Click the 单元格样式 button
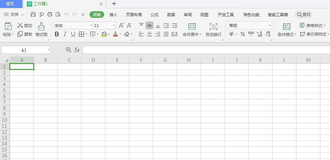The image size is (330, 160). [314, 34]
